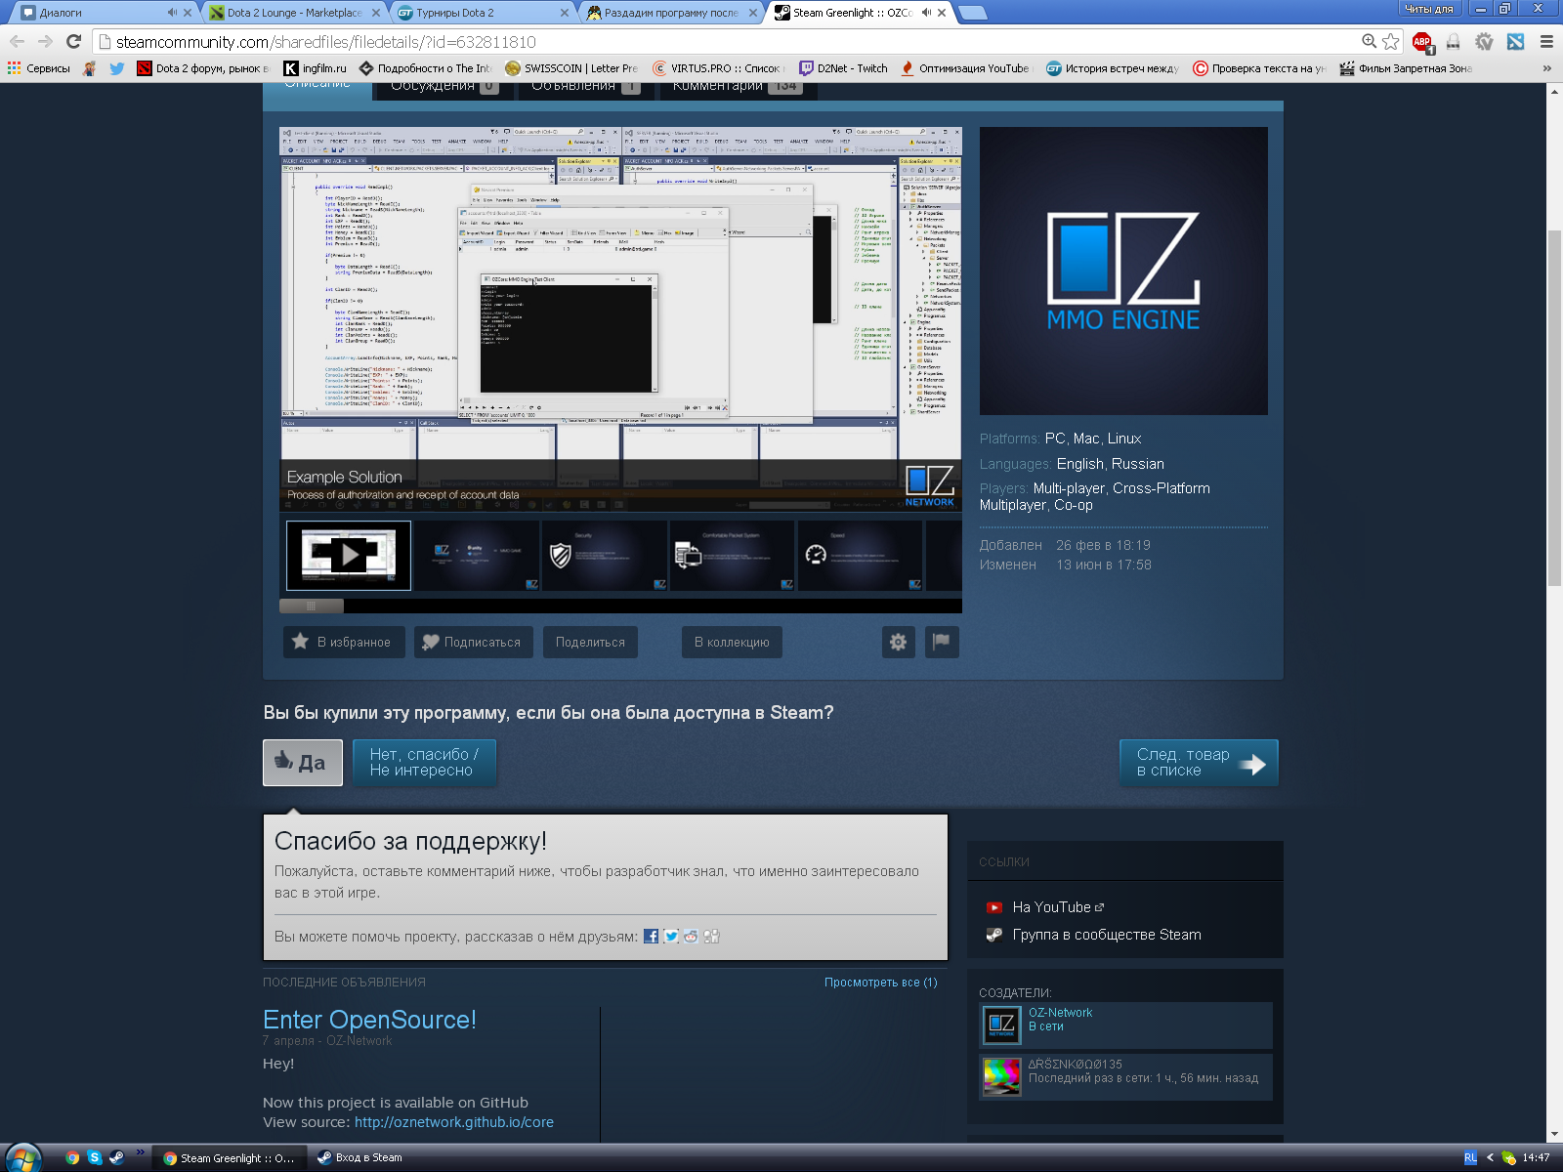Launch Skype from the taskbar quick launch
The width and height of the screenshot is (1563, 1172).
[x=95, y=1157]
